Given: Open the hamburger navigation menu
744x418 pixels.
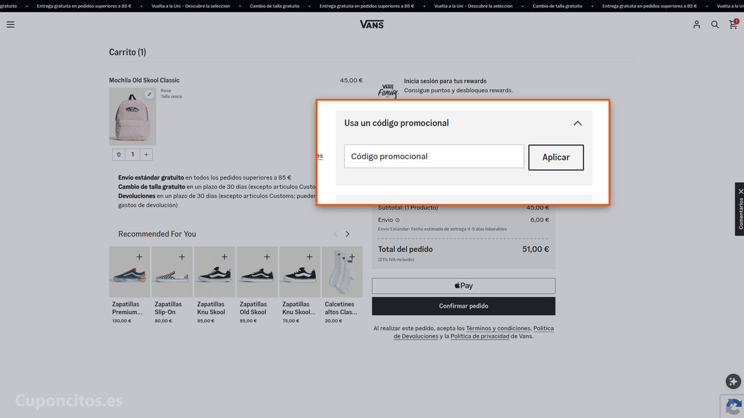Looking at the screenshot, I should pos(11,25).
